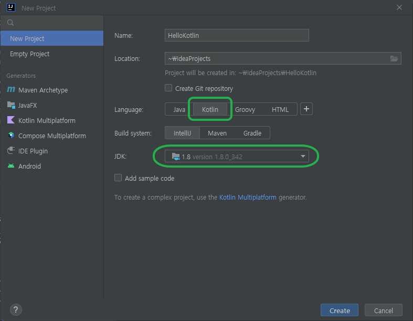The width and height of the screenshot is (413, 321).
Task: Open Compose Multiplatform generator
Action: (x=52, y=136)
